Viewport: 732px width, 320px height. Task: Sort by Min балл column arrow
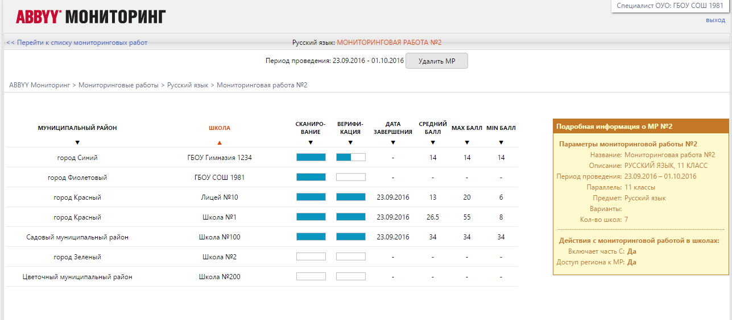pos(501,142)
